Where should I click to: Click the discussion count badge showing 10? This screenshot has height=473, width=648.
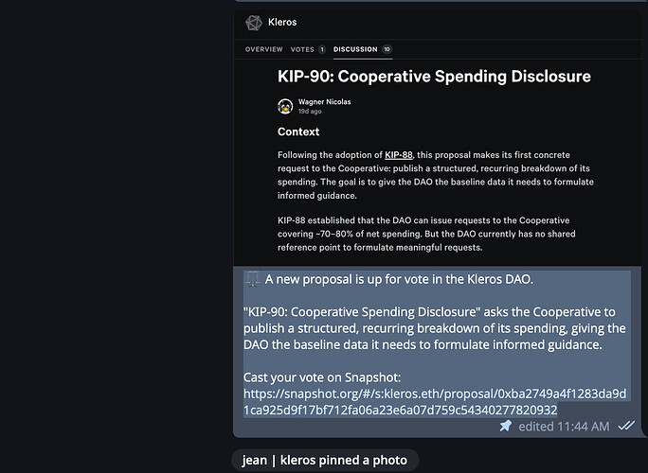pyautogui.click(x=387, y=49)
